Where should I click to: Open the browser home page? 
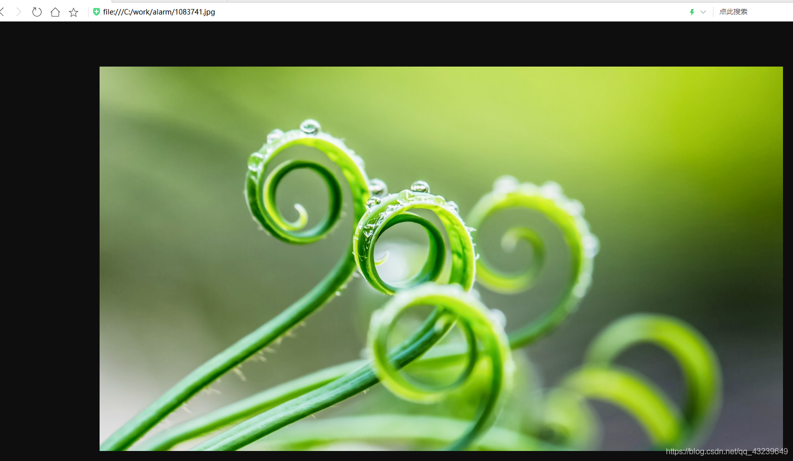click(55, 12)
